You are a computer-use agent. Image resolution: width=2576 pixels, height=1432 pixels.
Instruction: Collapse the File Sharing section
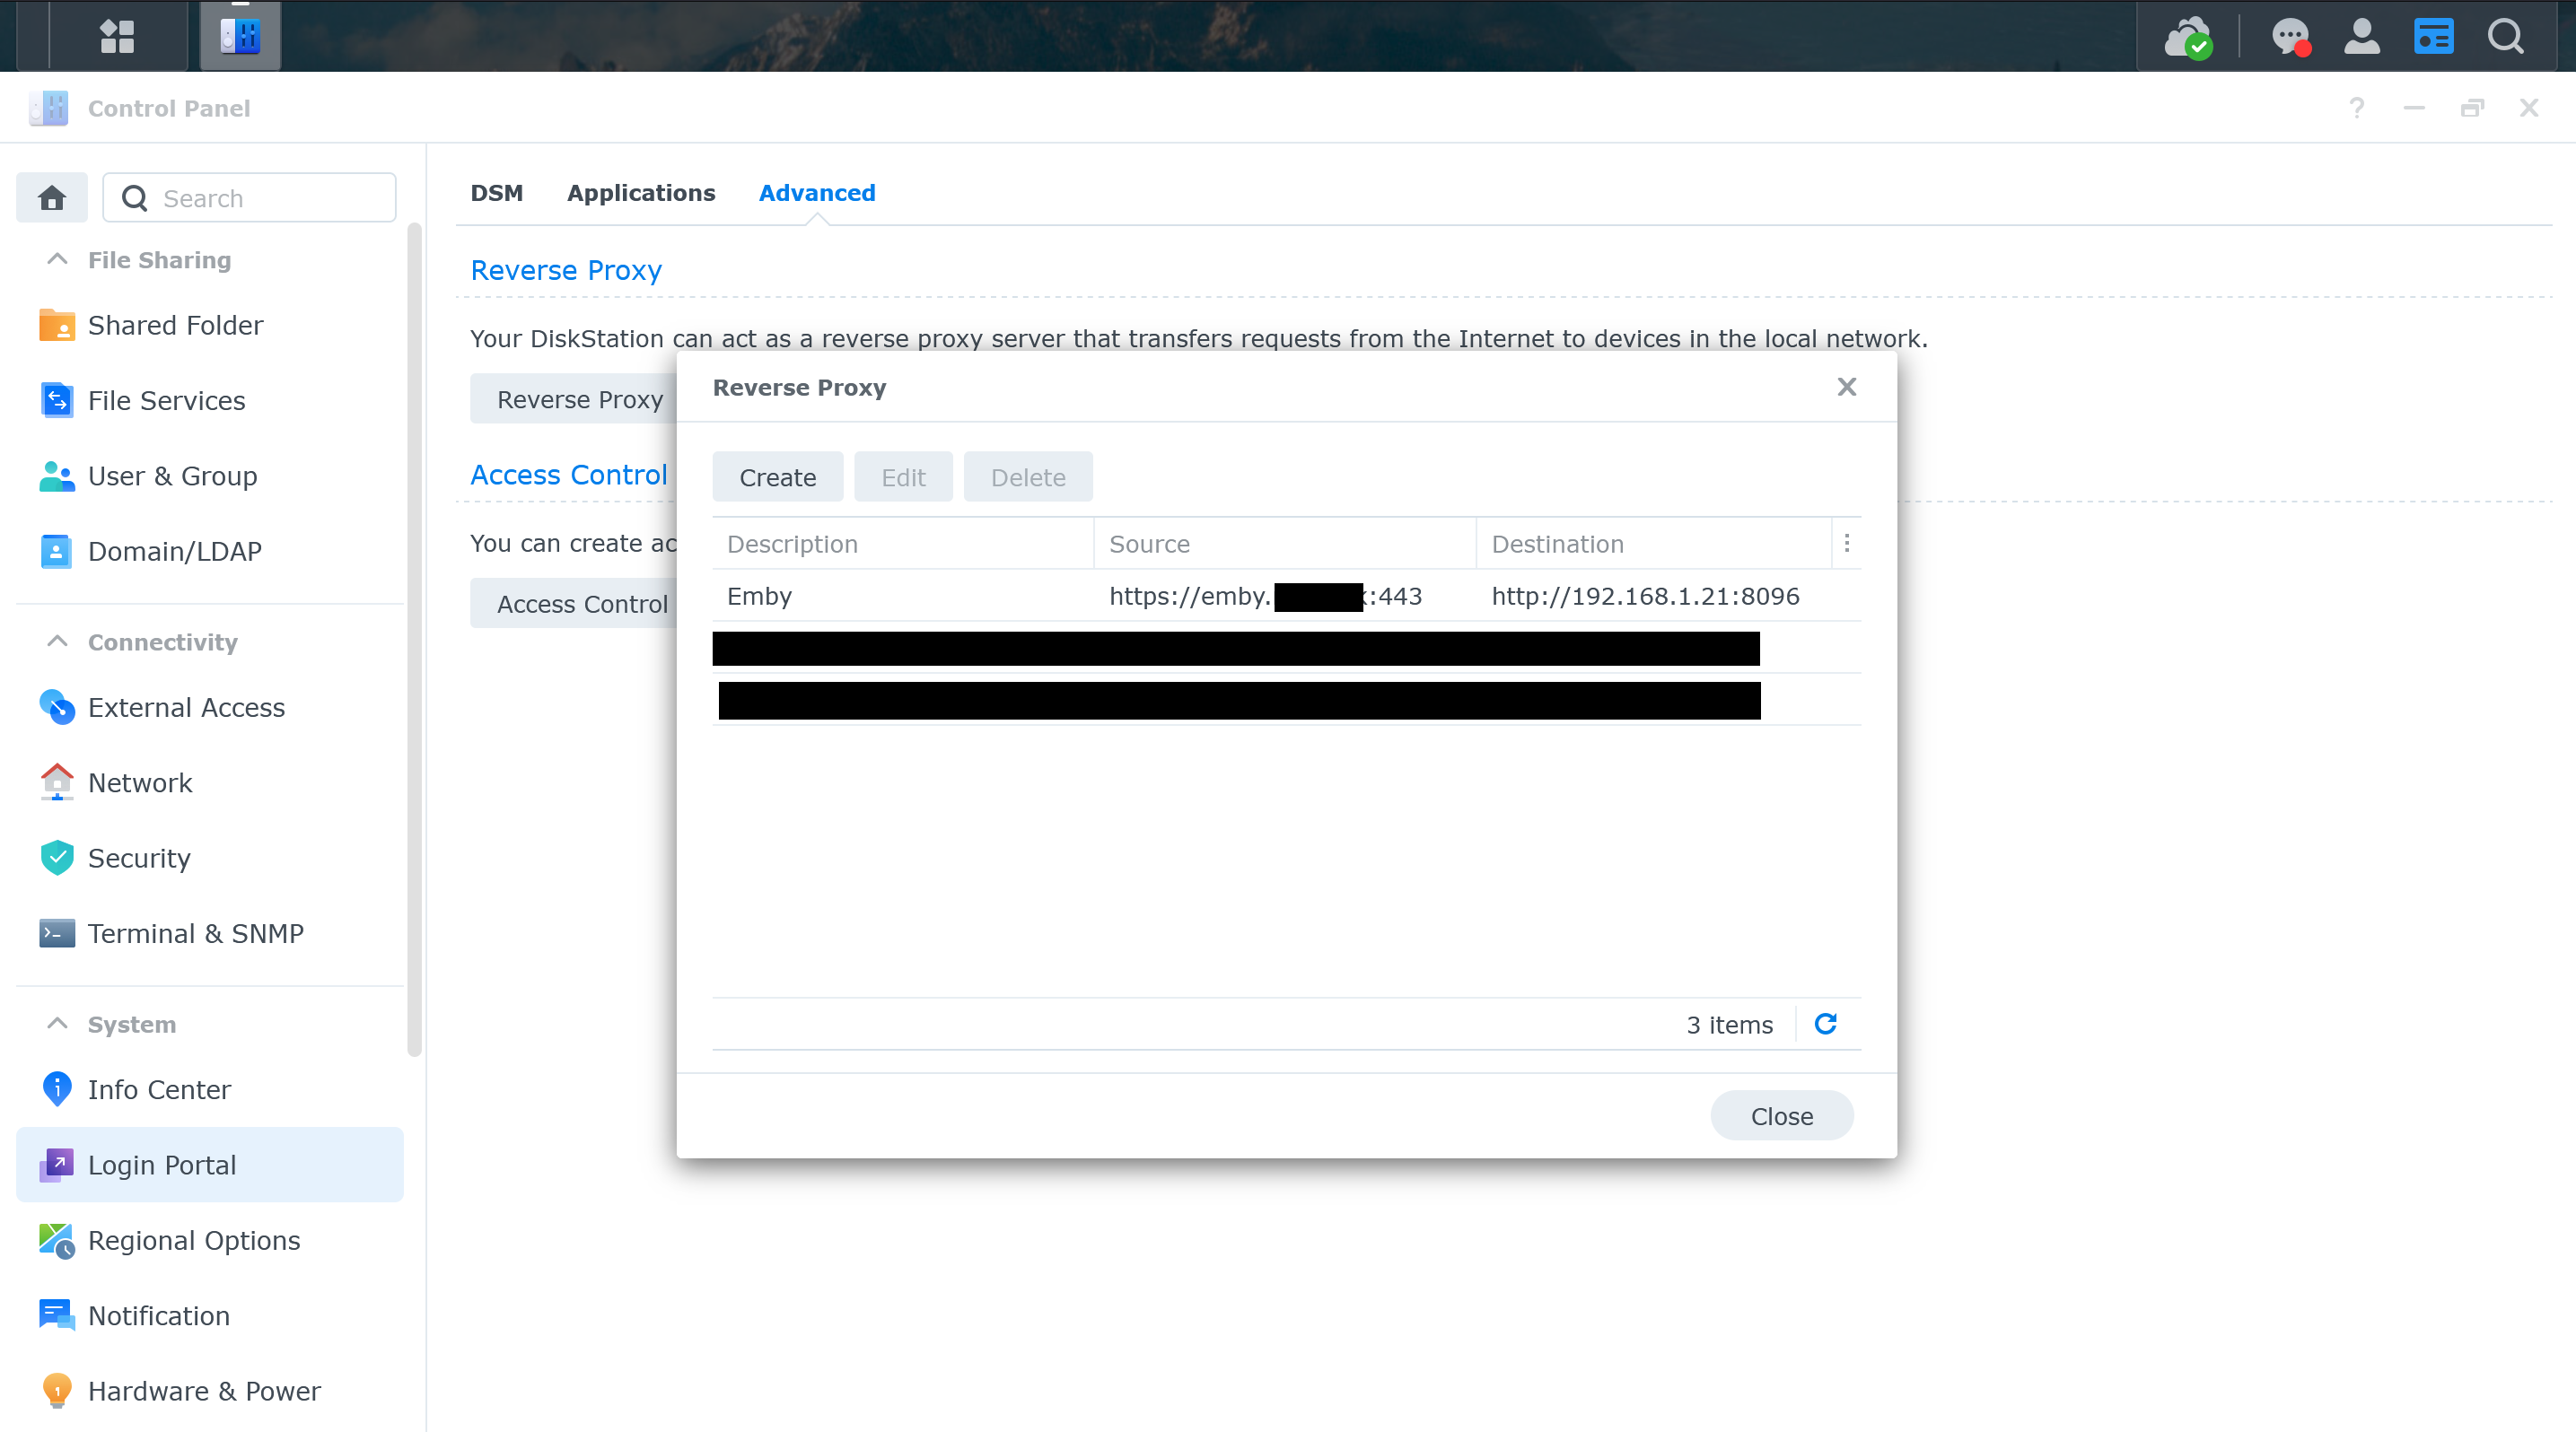pyautogui.click(x=58, y=260)
